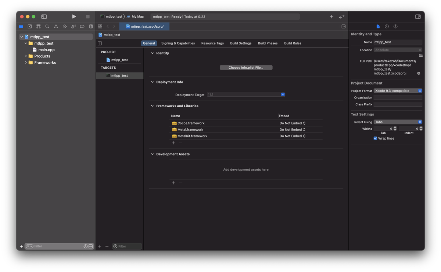The height and width of the screenshot is (272, 441).
Task: Open the Indent Using dropdown
Action: (398, 122)
